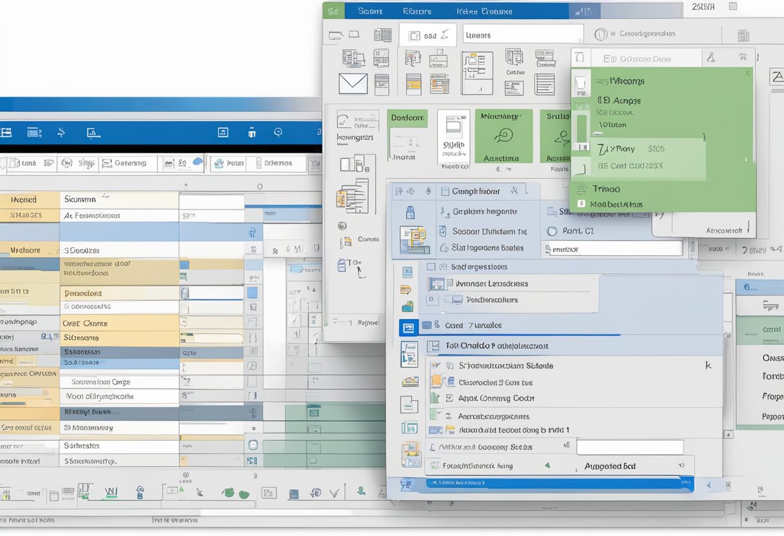Select the highlighted blue sidebar panel icon
The image size is (784, 536).
(408, 327)
